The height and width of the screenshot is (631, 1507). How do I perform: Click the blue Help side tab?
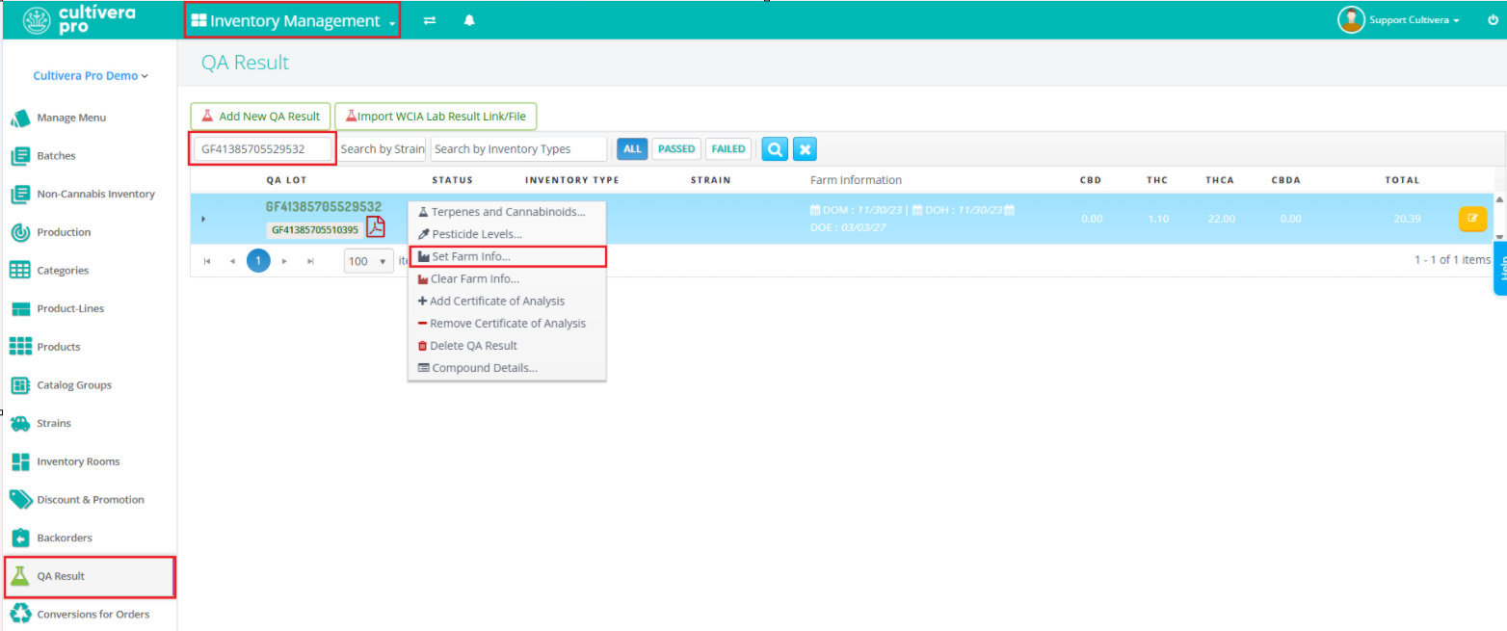1500,268
